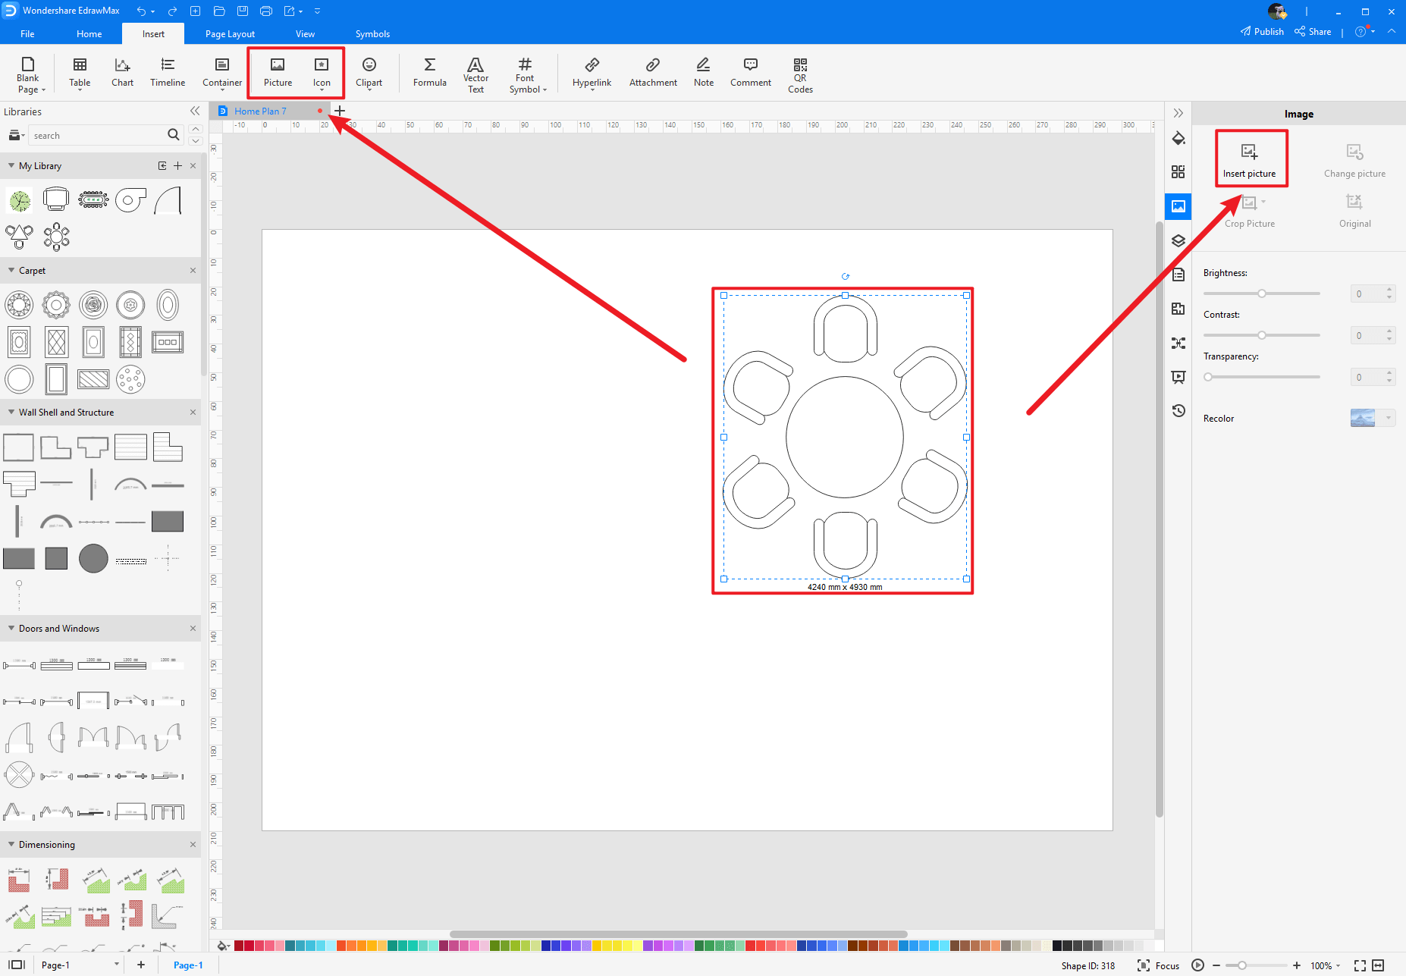The image size is (1406, 976).
Task: Collapse the Carpet library section
Action: [11, 271]
